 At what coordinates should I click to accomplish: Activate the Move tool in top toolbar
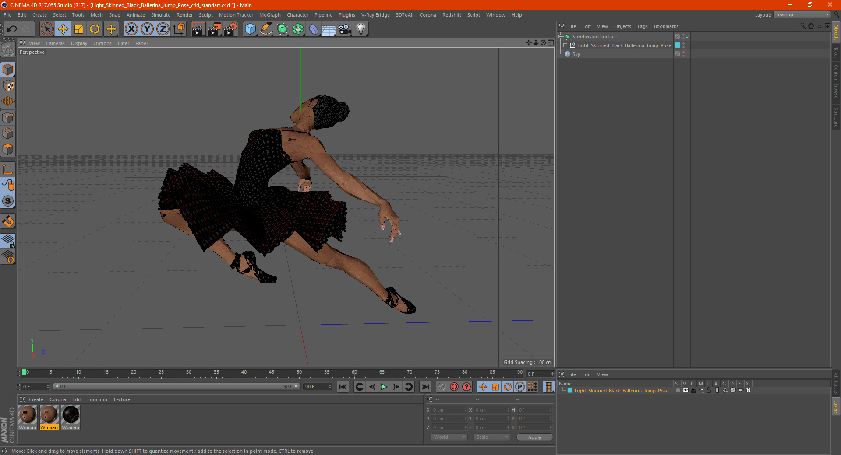pos(63,29)
